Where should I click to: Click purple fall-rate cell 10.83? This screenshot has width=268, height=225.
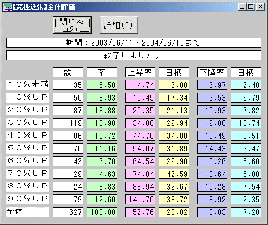212,212
